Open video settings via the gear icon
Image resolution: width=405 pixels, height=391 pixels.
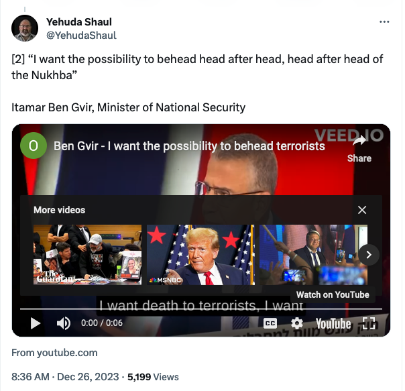click(297, 323)
